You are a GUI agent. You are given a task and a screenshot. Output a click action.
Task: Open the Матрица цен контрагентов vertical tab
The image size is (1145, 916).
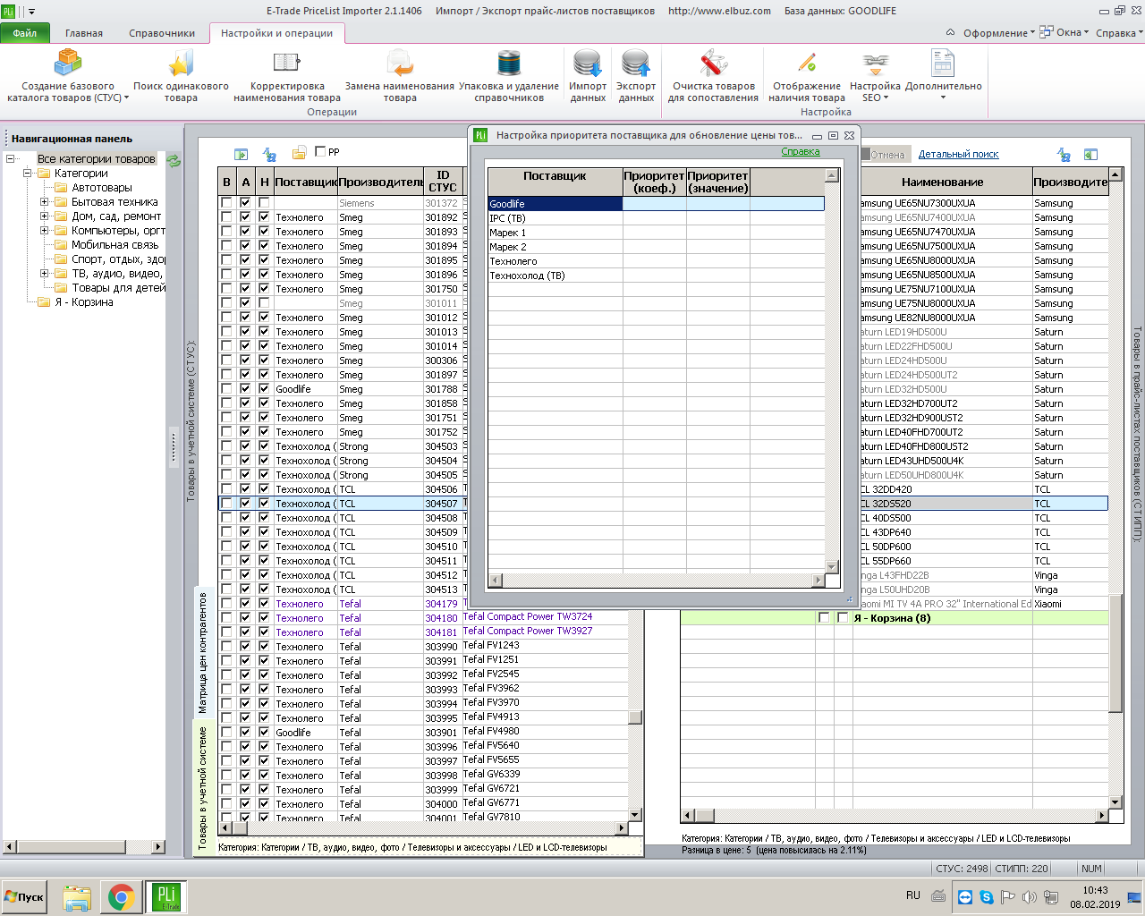click(x=202, y=652)
